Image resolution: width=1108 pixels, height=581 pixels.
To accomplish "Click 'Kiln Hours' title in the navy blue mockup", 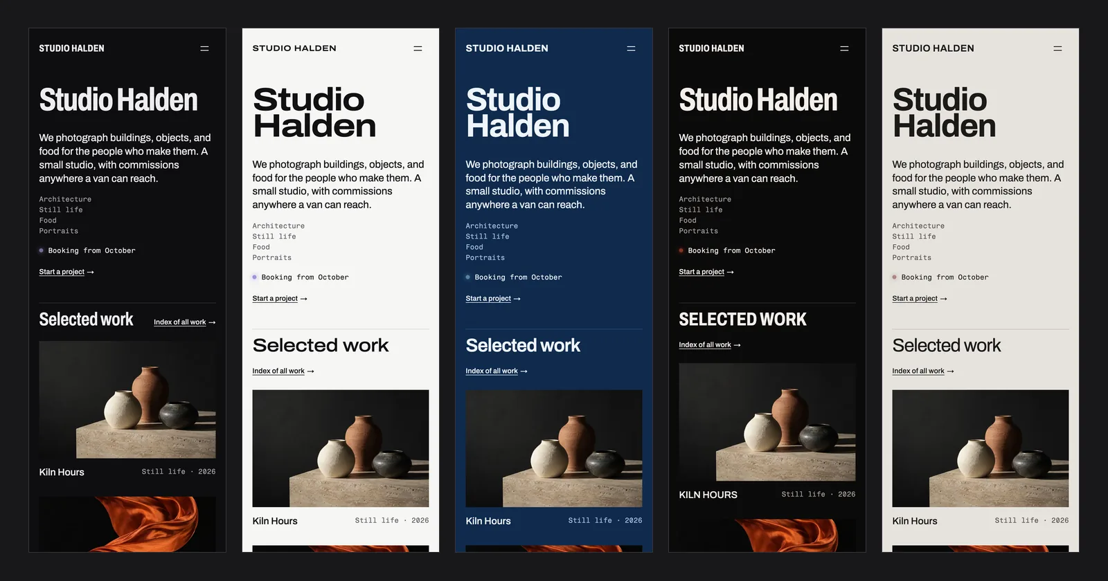I will pyautogui.click(x=488, y=522).
